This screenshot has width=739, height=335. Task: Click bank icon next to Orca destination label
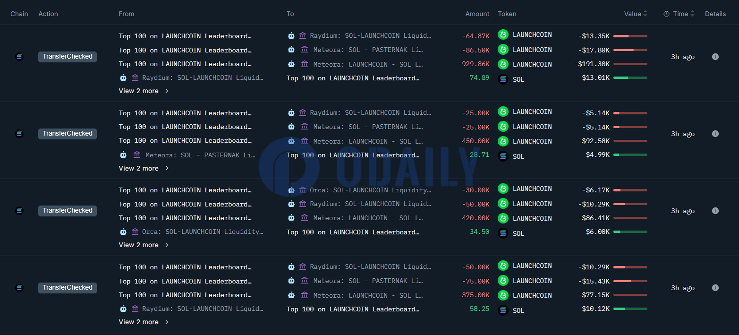click(x=303, y=190)
